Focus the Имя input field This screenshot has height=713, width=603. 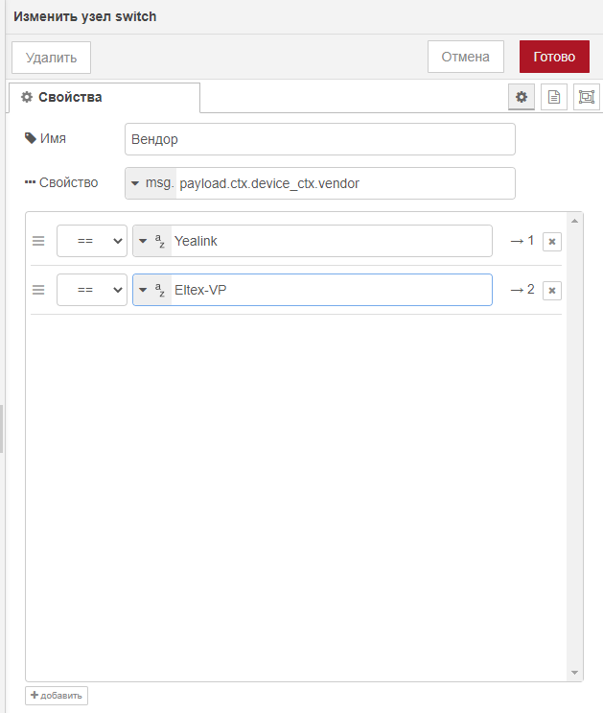tap(319, 139)
